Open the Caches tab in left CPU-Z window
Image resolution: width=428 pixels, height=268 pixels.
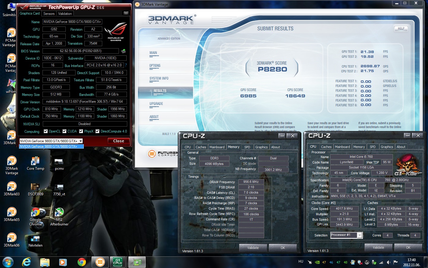201,147
